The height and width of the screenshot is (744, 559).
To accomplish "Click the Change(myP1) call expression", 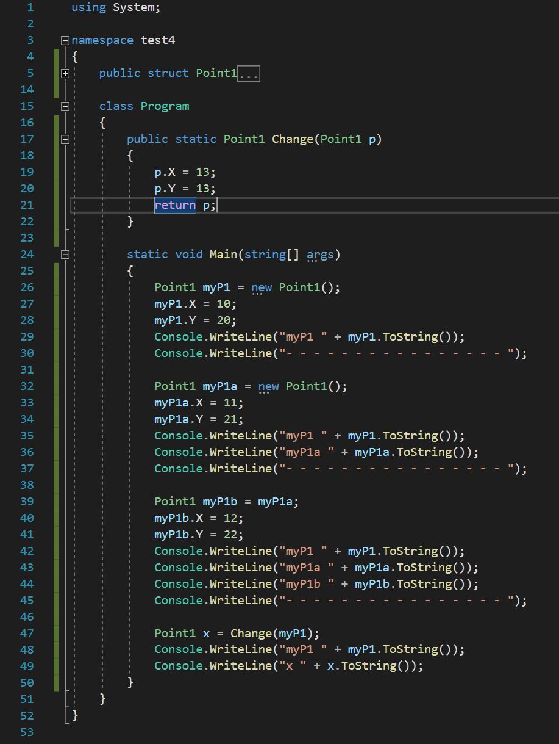I will tap(273, 633).
